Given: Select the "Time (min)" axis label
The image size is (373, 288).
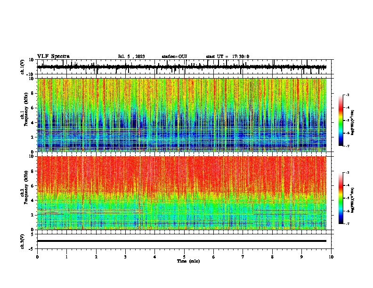Looking at the screenshot, I should coord(188,261).
